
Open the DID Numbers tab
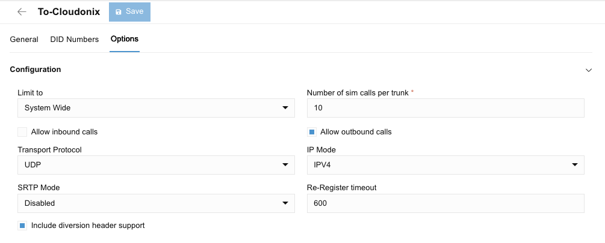[75, 40]
